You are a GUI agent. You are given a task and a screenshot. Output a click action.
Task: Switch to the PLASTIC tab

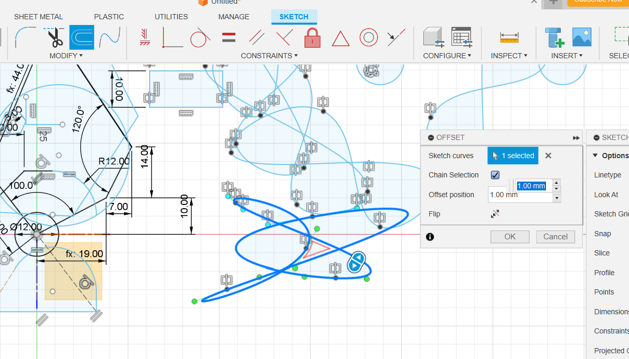click(x=109, y=17)
